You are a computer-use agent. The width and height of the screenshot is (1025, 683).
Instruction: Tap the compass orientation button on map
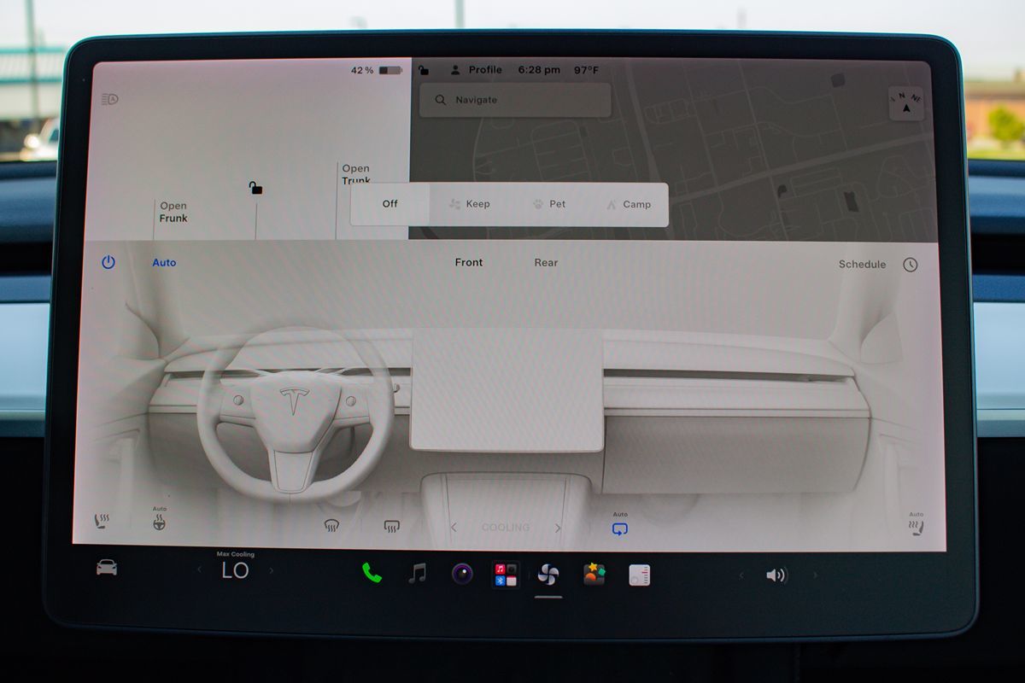point(906,103)
